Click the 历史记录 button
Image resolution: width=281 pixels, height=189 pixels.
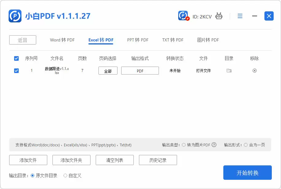coord(158,160)
